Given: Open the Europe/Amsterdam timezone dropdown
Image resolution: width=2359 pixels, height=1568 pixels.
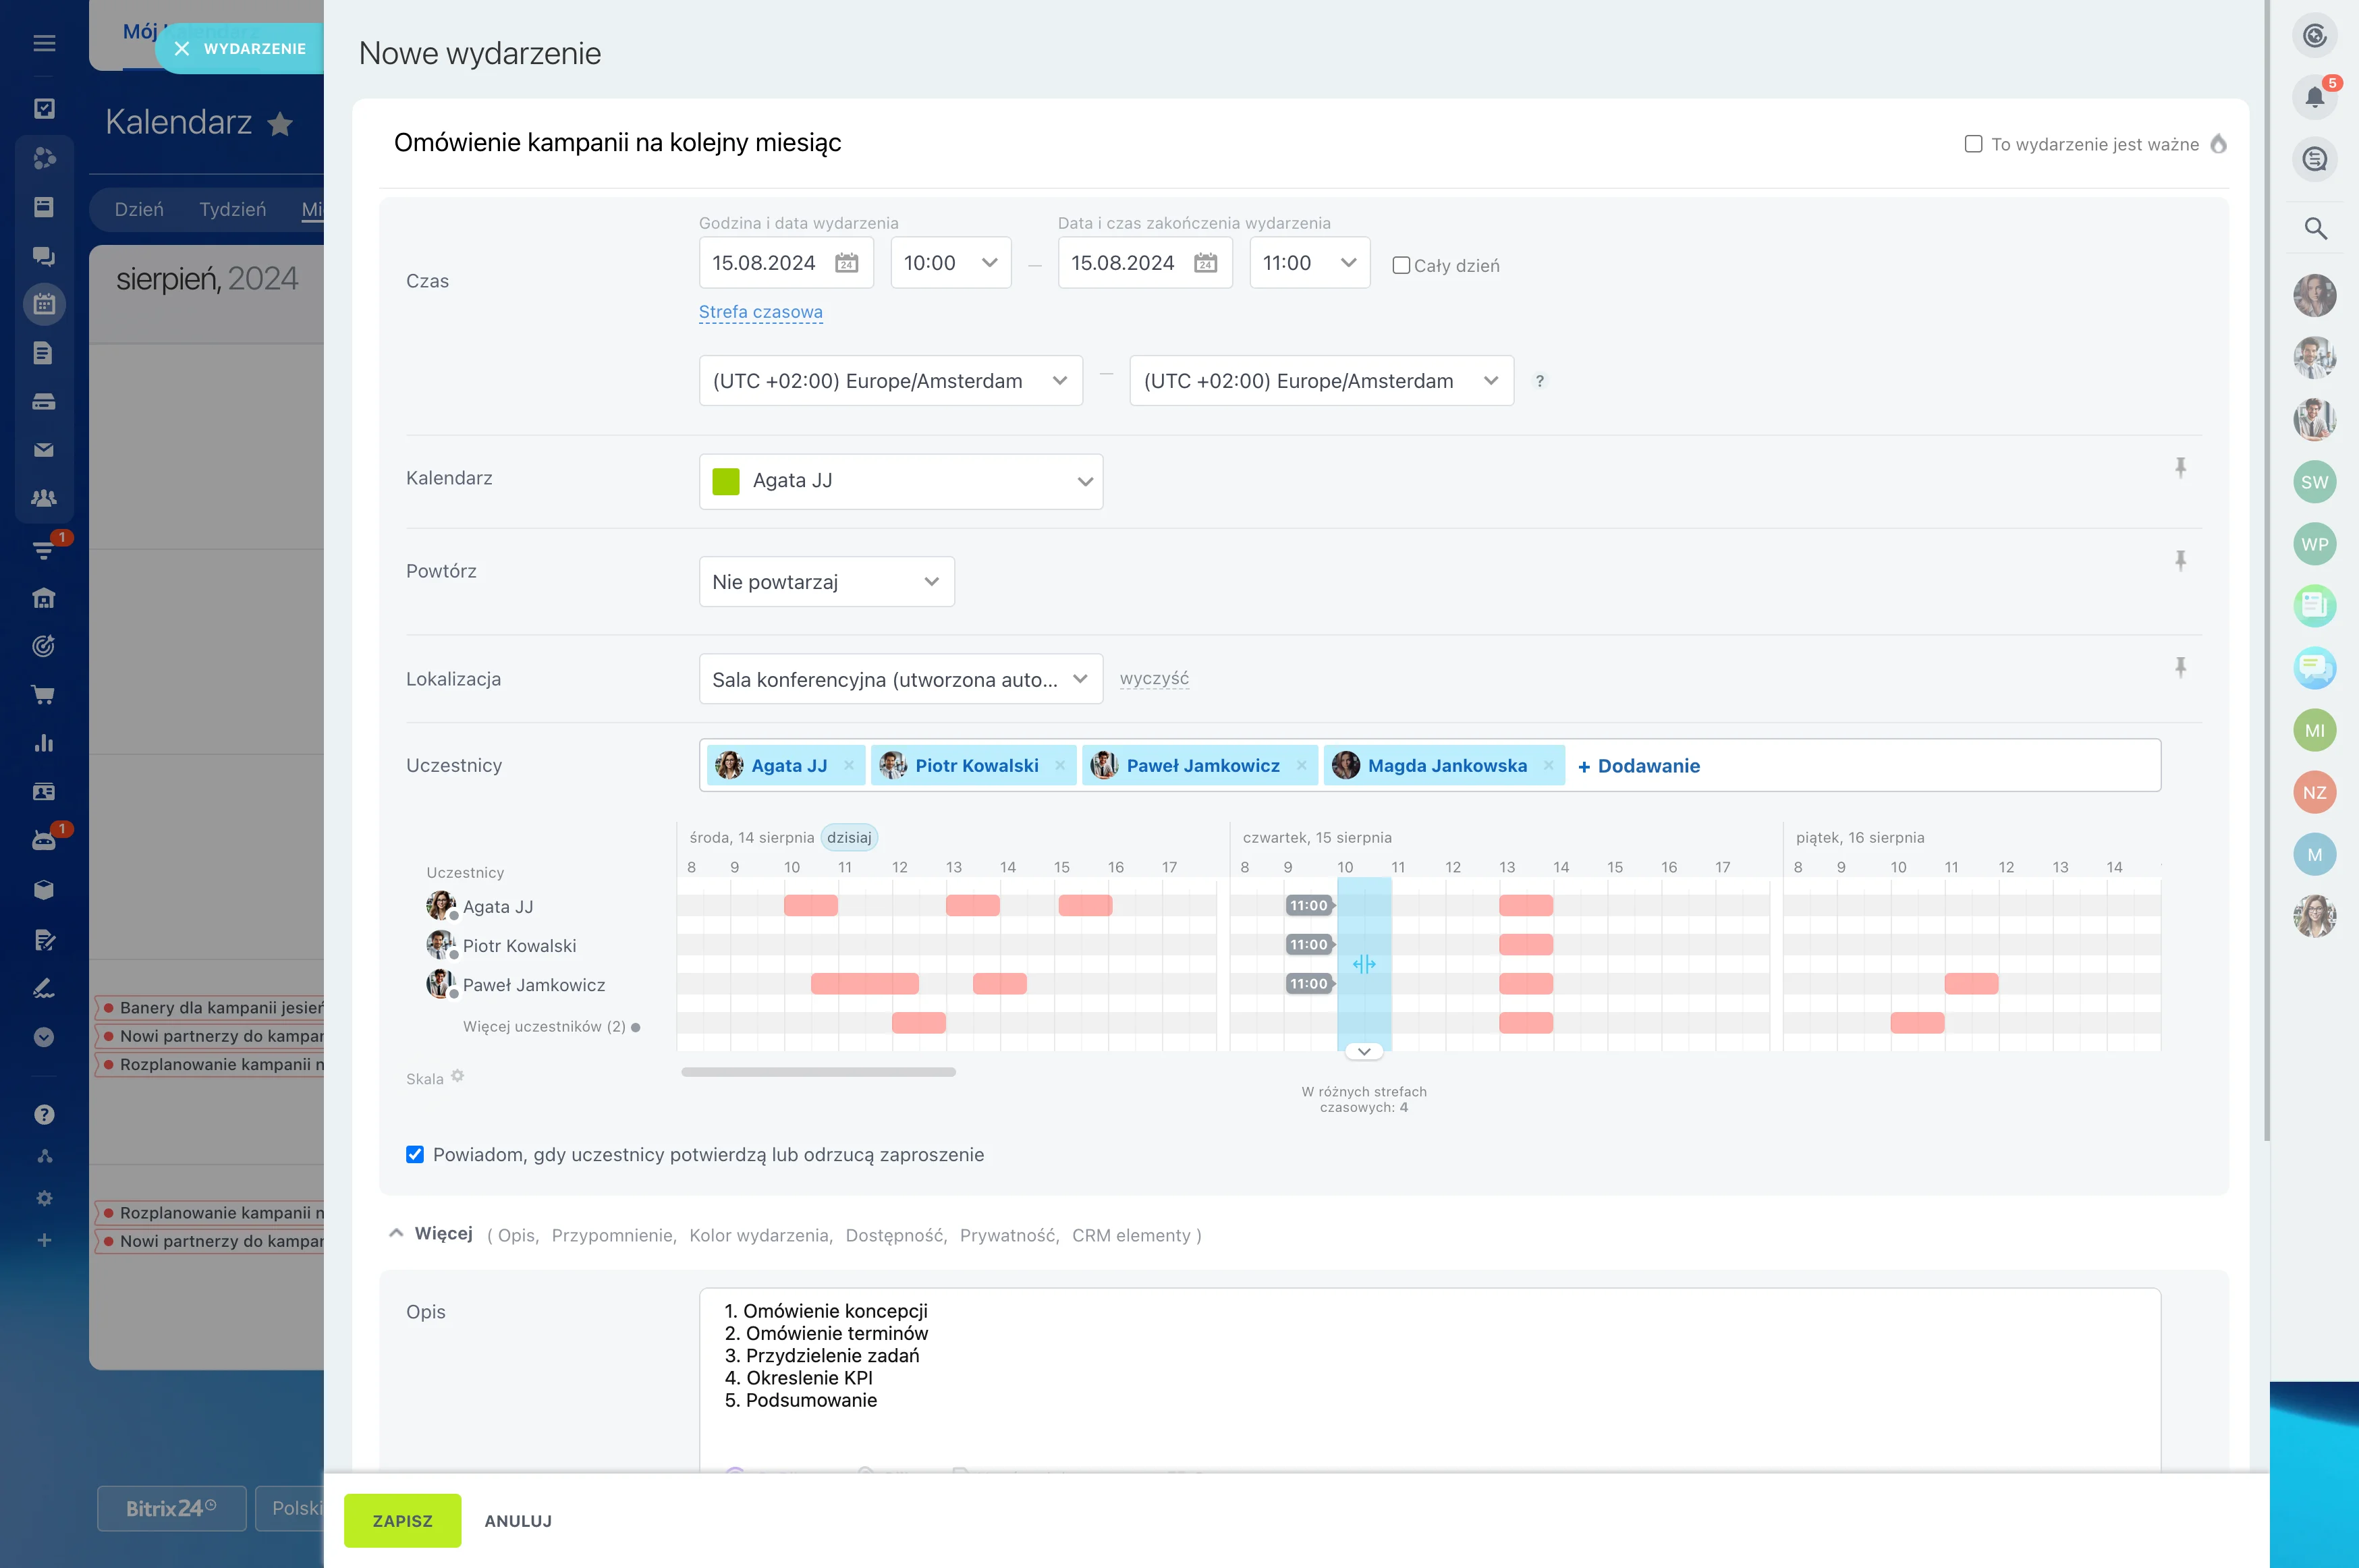Looking at the screenshot, I should click(x=890, y=380).
